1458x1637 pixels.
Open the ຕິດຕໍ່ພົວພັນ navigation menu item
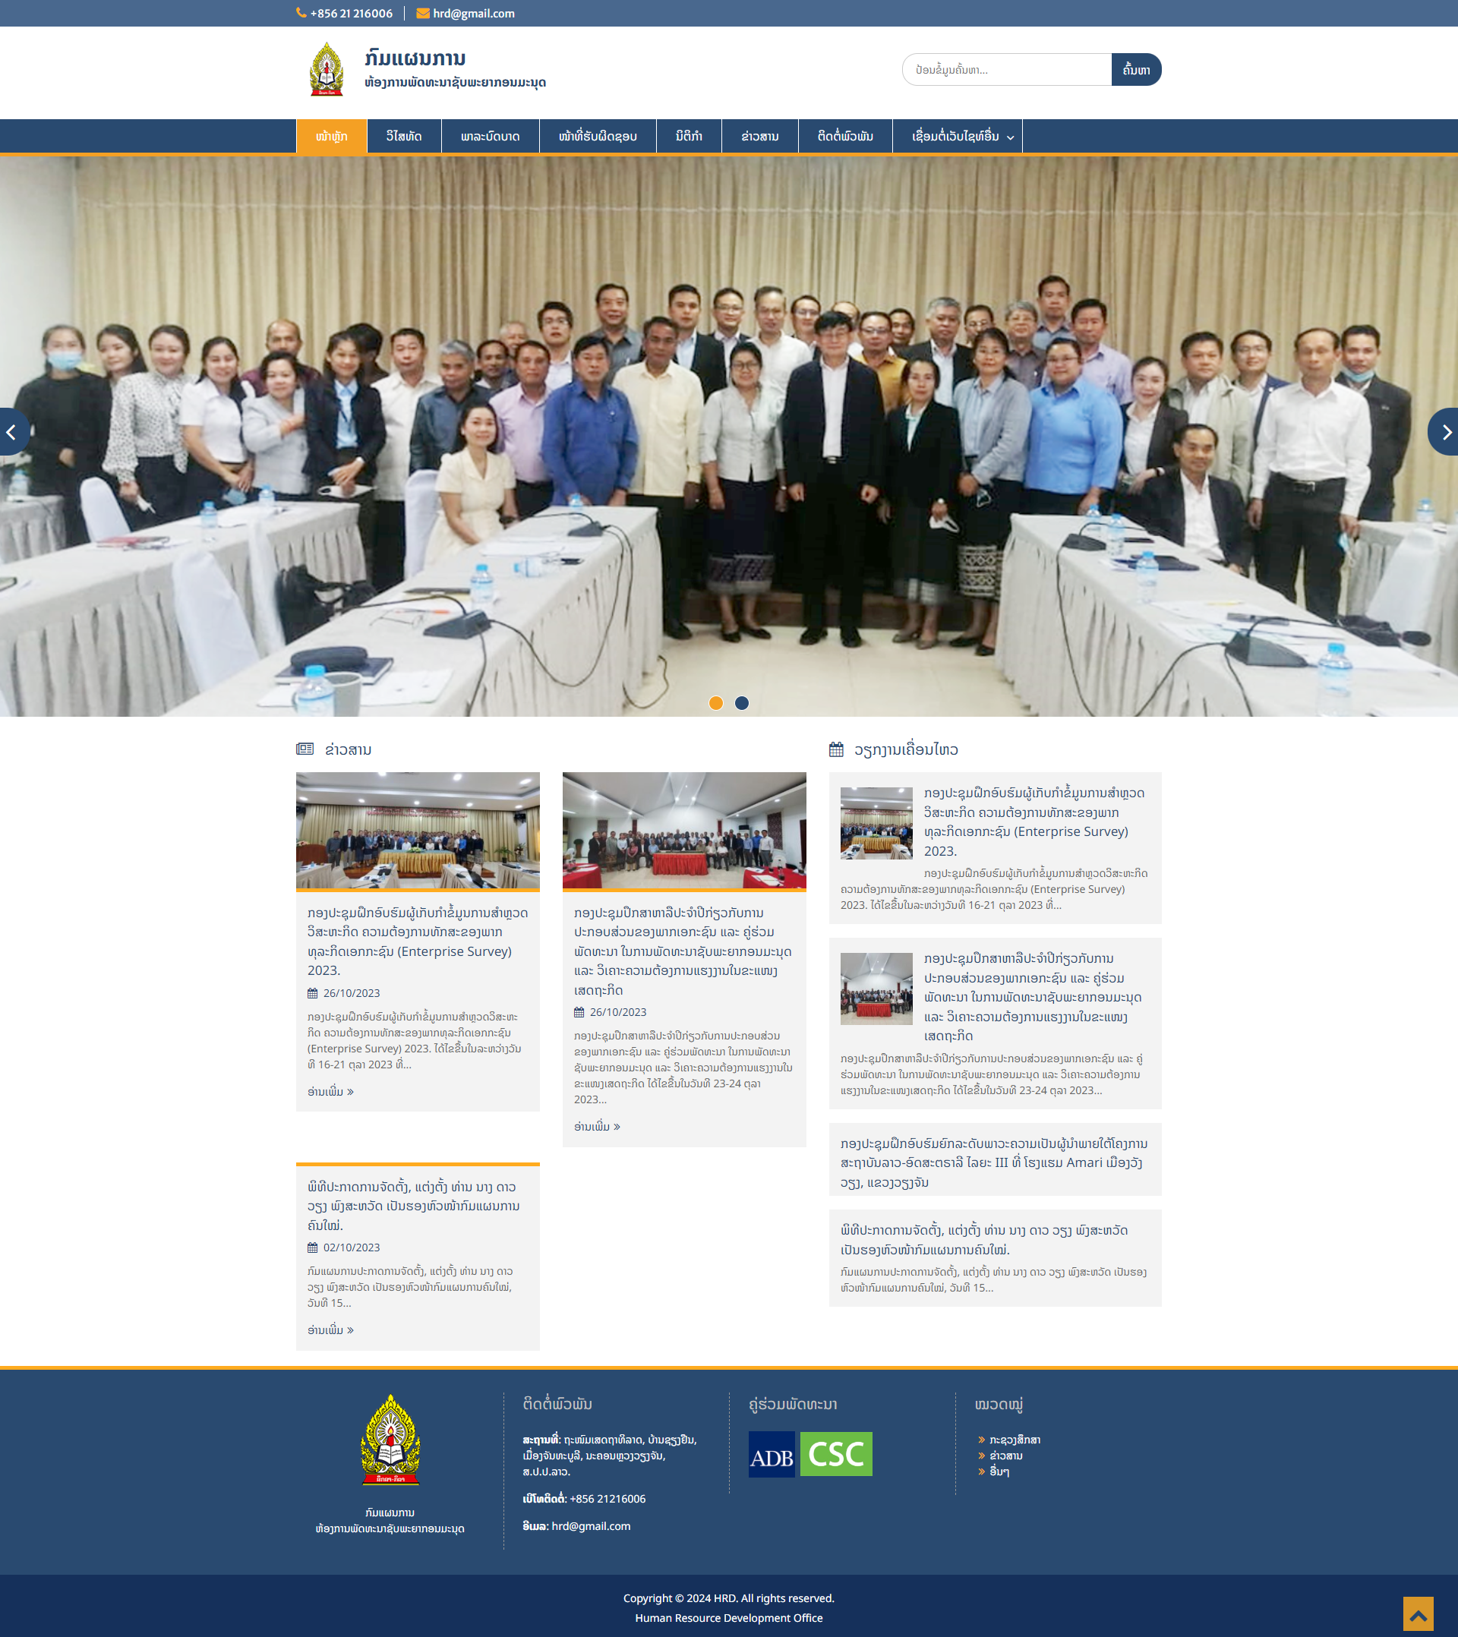[x=844, y=136]
